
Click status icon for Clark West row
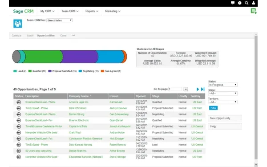click(x=19, y=133)
